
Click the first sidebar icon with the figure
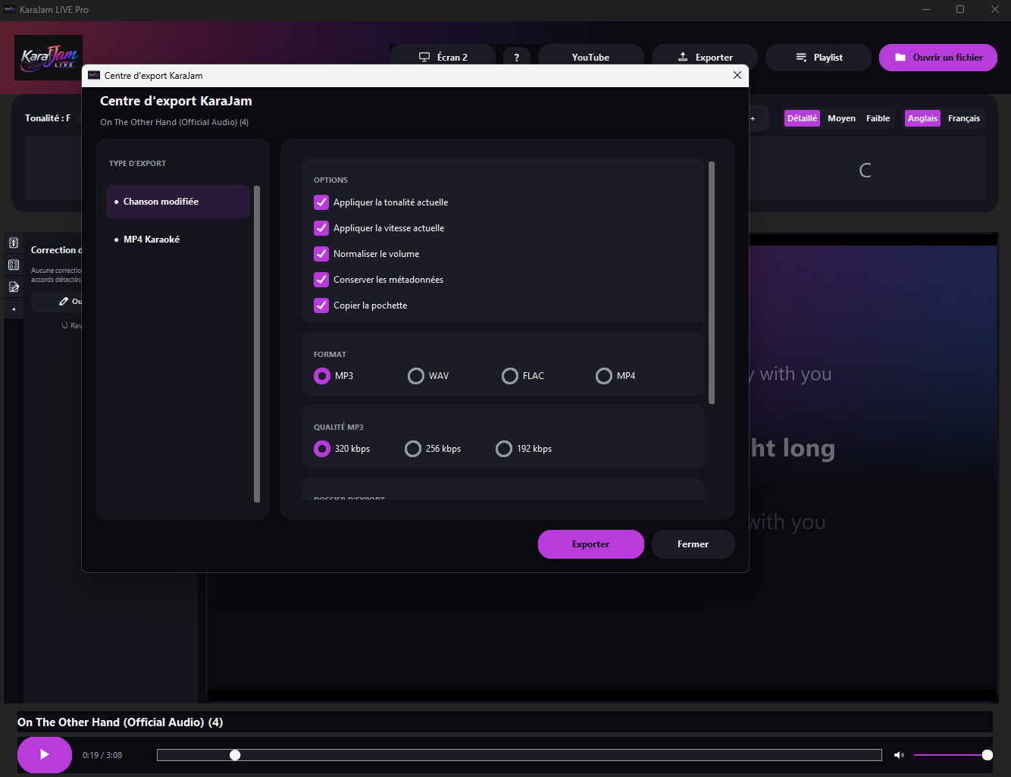click(x=14, y=243)
